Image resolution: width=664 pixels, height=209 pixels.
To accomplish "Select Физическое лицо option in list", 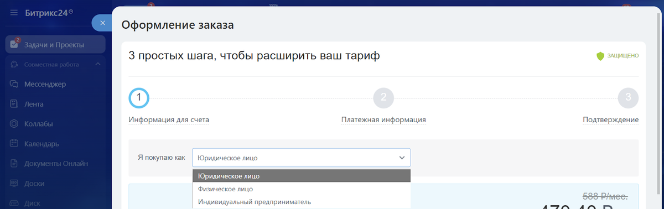I will tap(301, 189).
